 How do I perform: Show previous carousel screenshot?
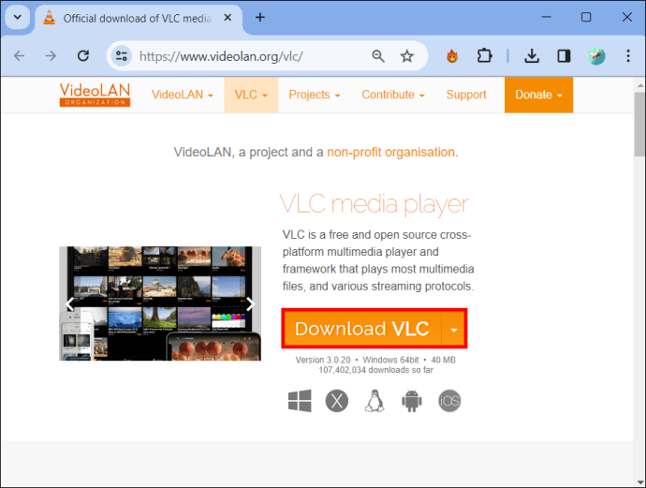click(x=69, y=304)
